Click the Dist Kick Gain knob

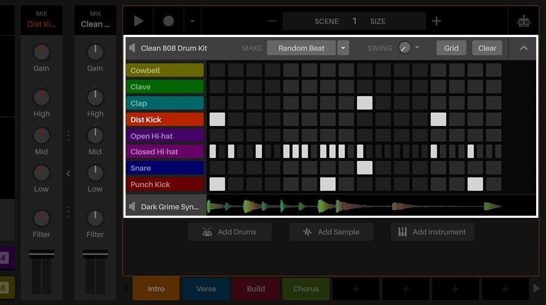(41, 52)
